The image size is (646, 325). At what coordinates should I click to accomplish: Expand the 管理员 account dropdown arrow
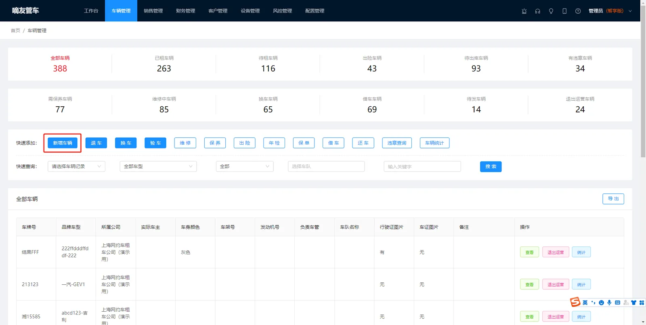coord(630,11)
